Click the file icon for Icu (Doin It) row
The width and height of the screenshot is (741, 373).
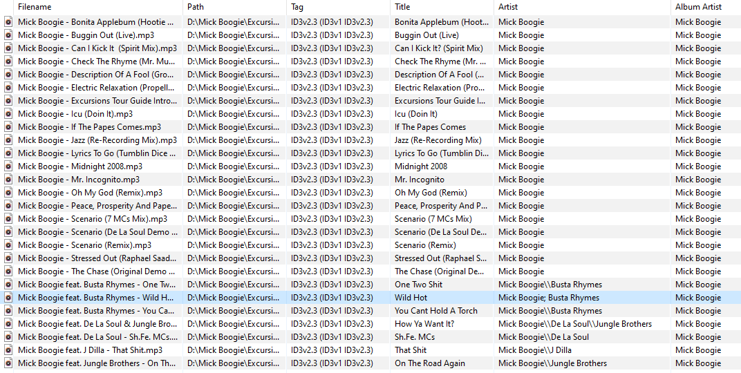pyautogui.click(x=8, y=114)
